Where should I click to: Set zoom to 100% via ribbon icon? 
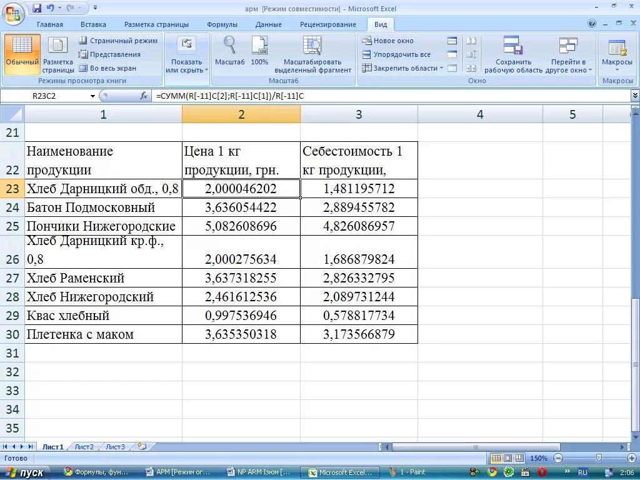(x=259, y=51)
